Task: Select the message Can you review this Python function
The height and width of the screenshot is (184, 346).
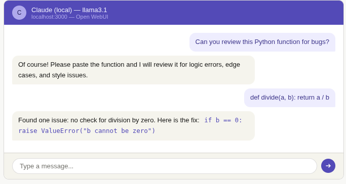Action: point(262,42)
